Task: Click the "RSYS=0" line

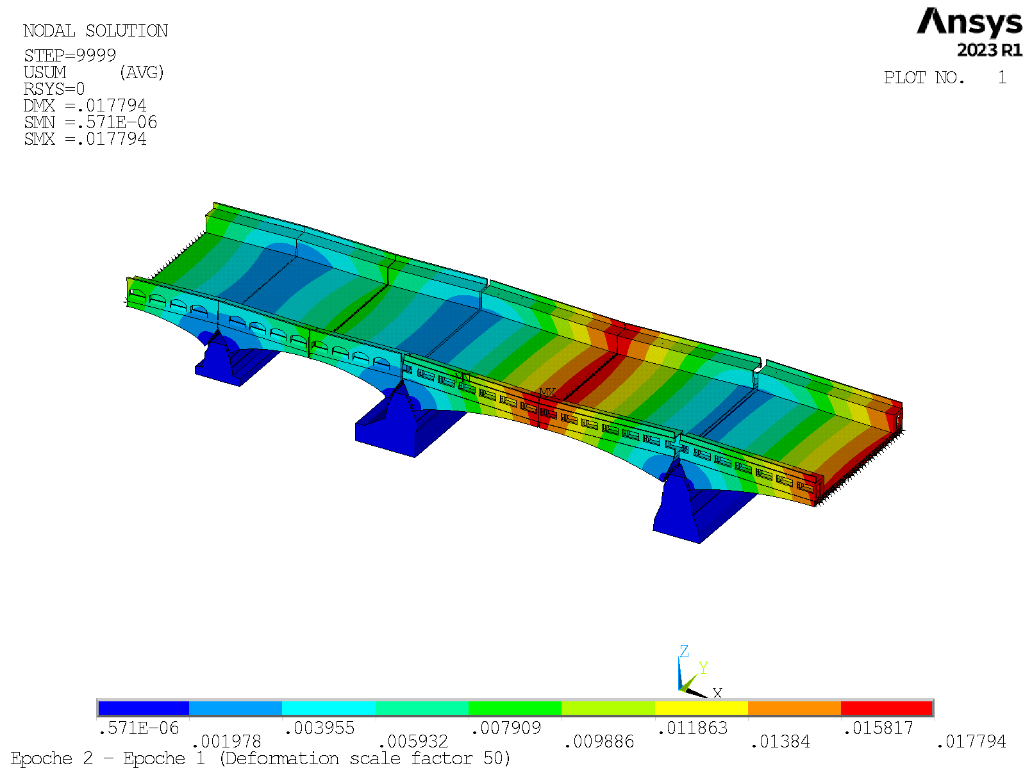Action: 54,89
